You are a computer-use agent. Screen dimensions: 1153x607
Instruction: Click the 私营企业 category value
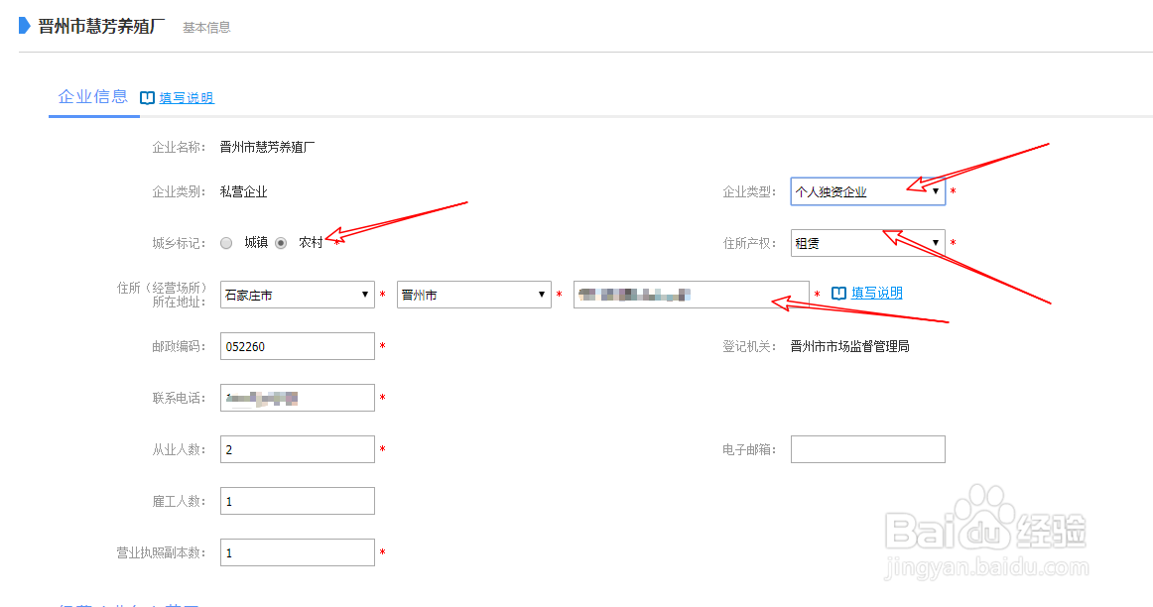pos(243,191)
